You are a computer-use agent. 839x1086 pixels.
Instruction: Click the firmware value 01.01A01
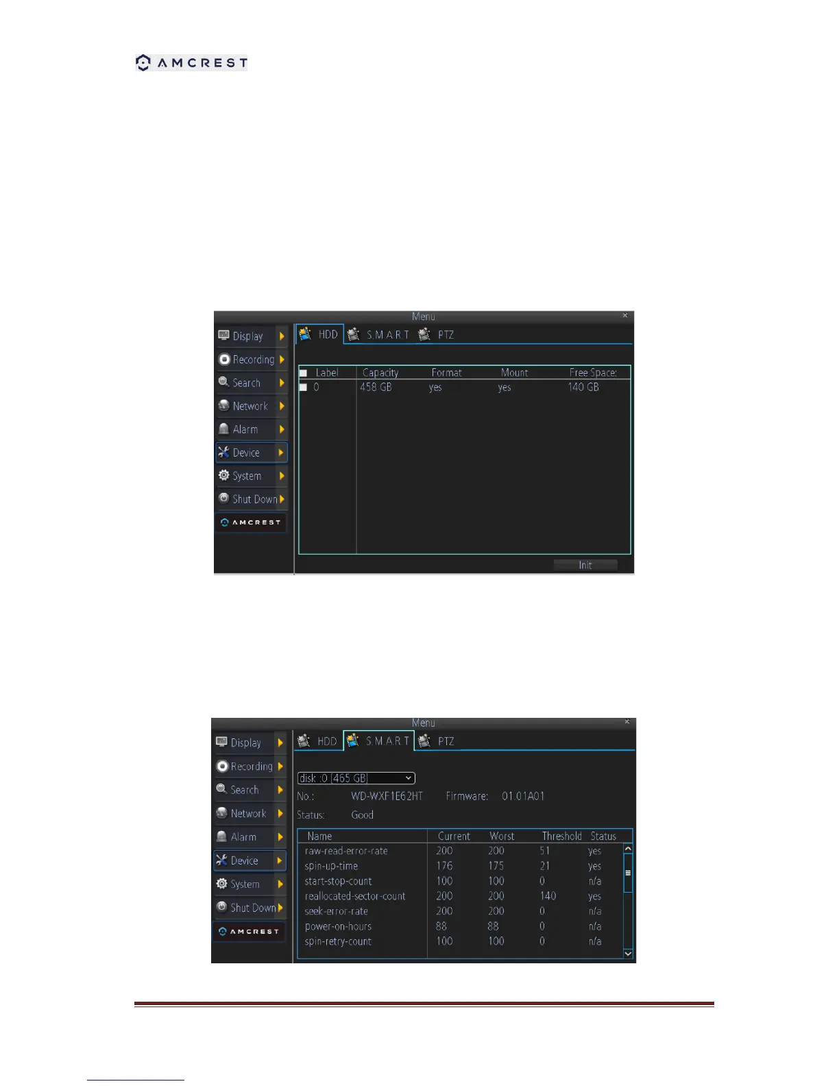523,796
